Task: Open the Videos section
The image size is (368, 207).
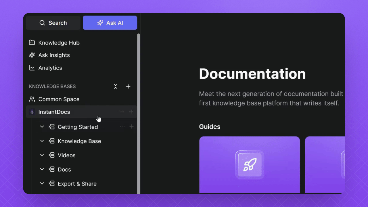Action: coord(66,155)
